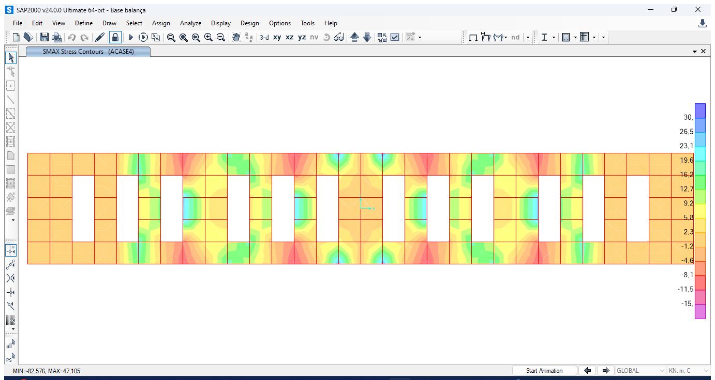Toggle the perspective glasses view icon
This screenshot has width=715, height=380.
tap(339, 37)
